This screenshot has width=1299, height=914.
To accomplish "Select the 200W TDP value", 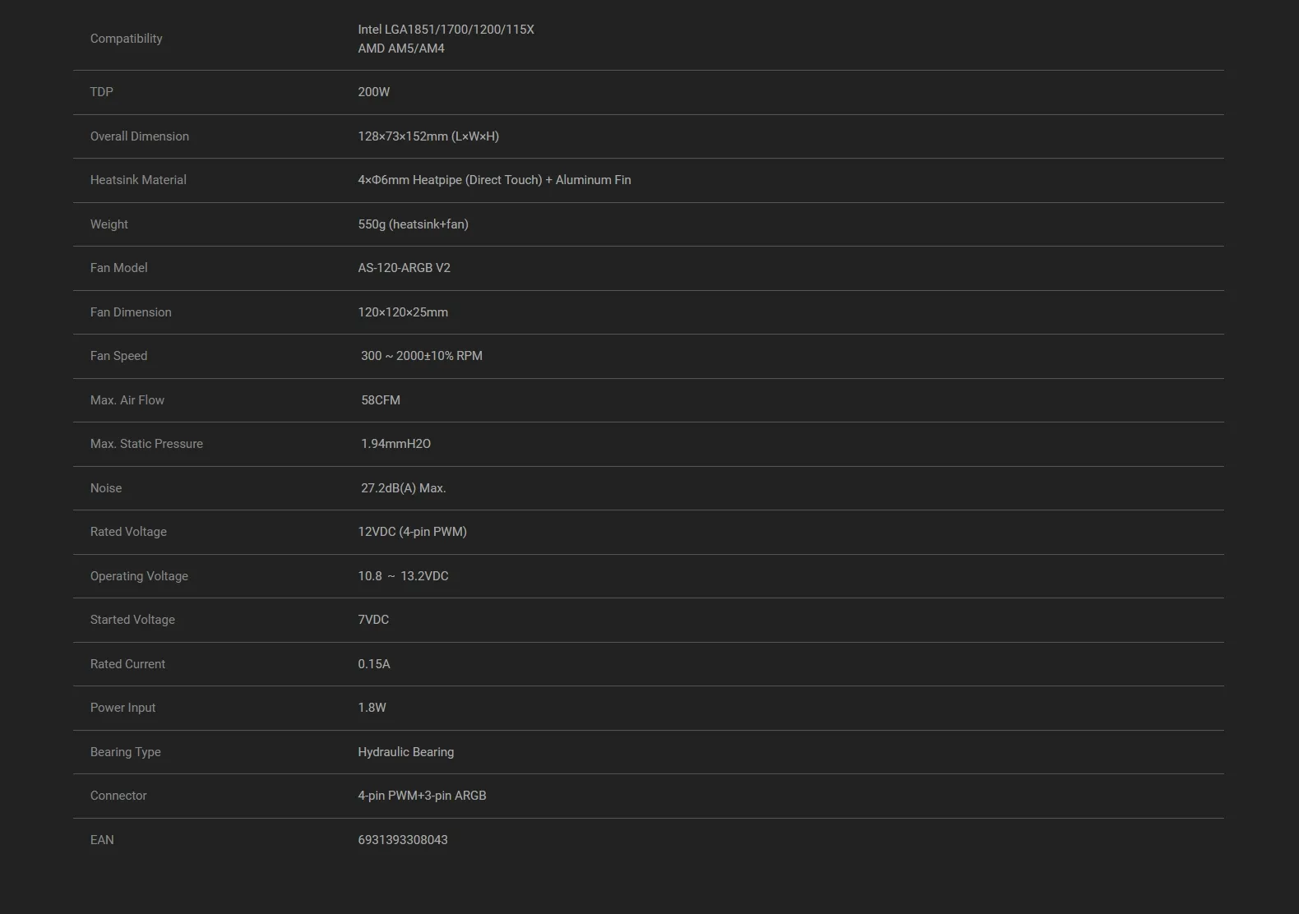I will tap(374, 92).
